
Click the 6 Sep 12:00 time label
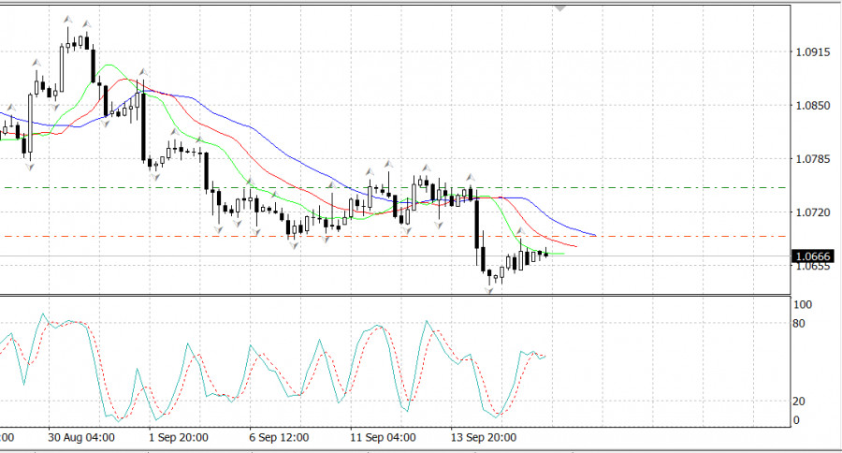279,437
